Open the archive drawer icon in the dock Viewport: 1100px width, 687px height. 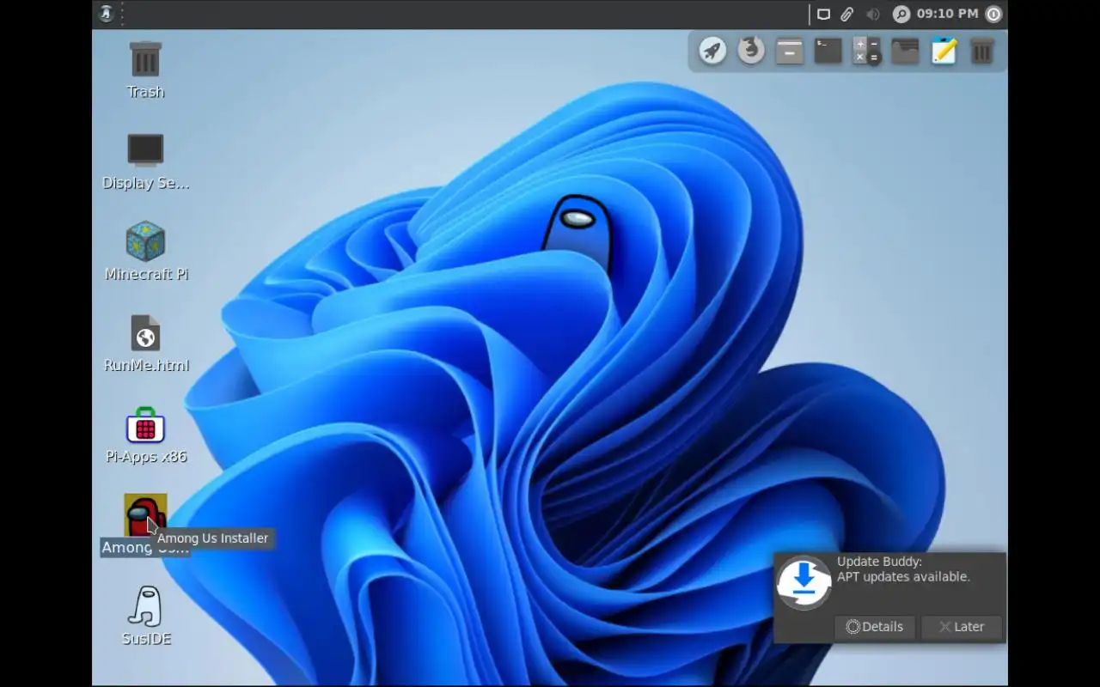[789, 52]
